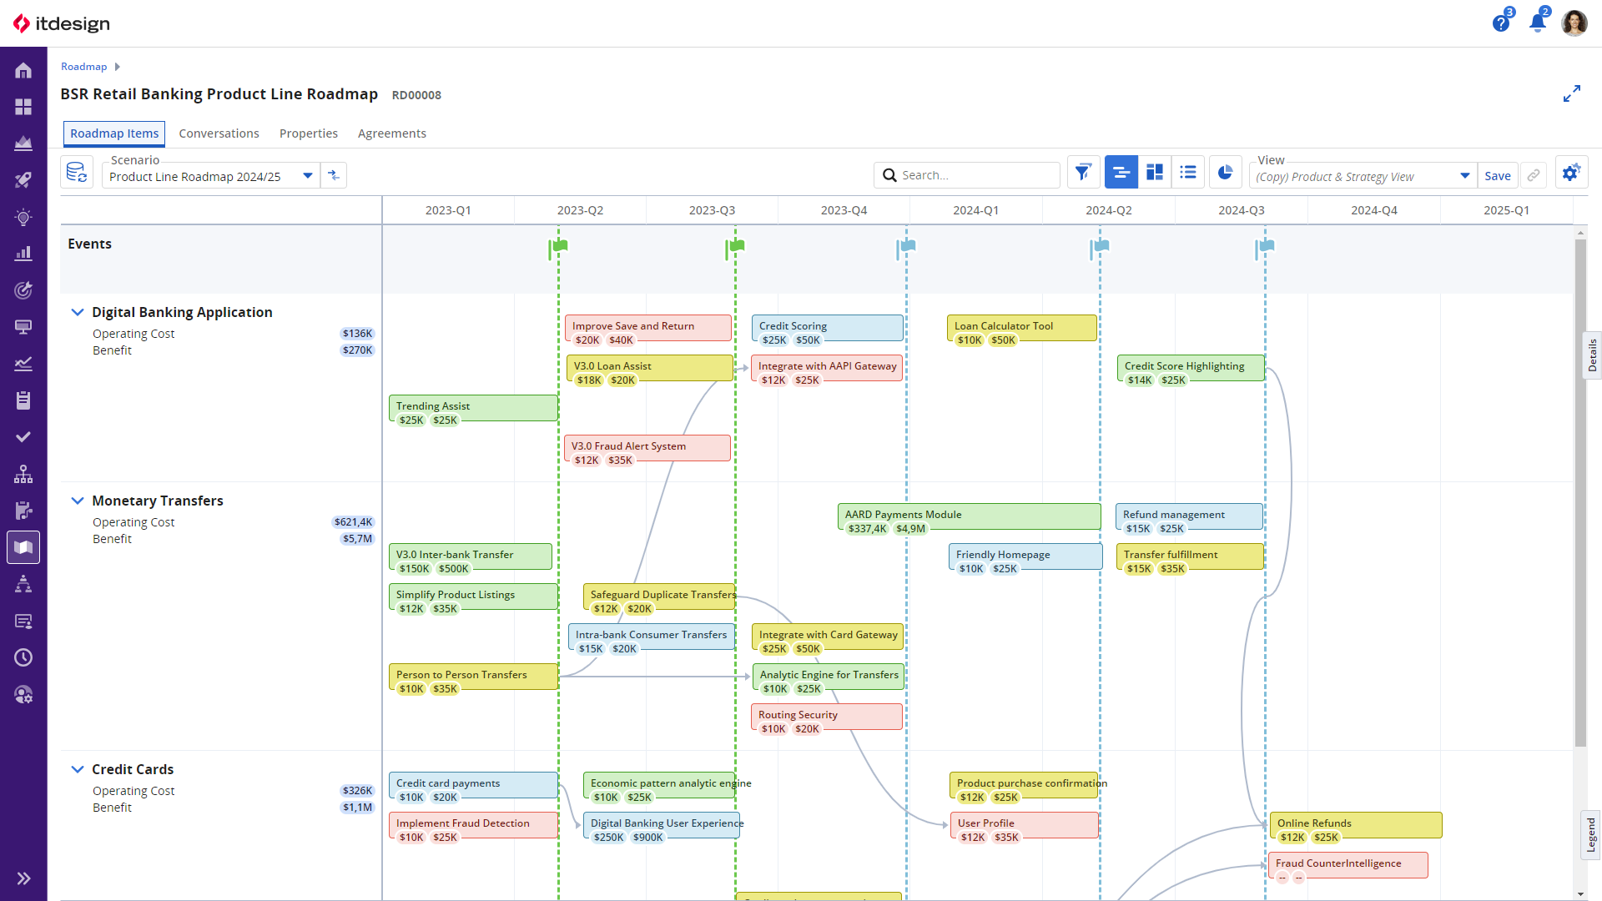Viewport: 1602px width, 901px height.
Task: Collapse the Digital Banking Application section
Action: click(x=78, y=311)
